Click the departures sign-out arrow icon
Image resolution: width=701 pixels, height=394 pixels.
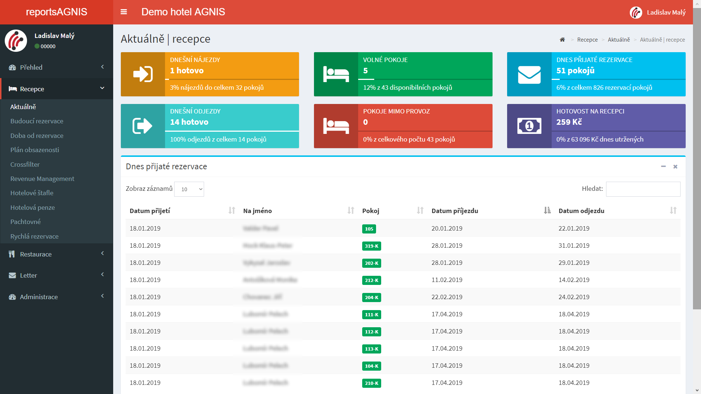[x=143, y=126]
